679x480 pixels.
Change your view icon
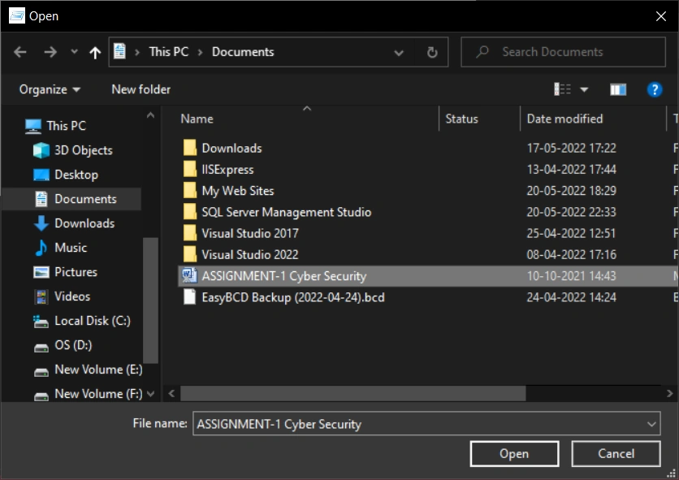pos(563,89)
